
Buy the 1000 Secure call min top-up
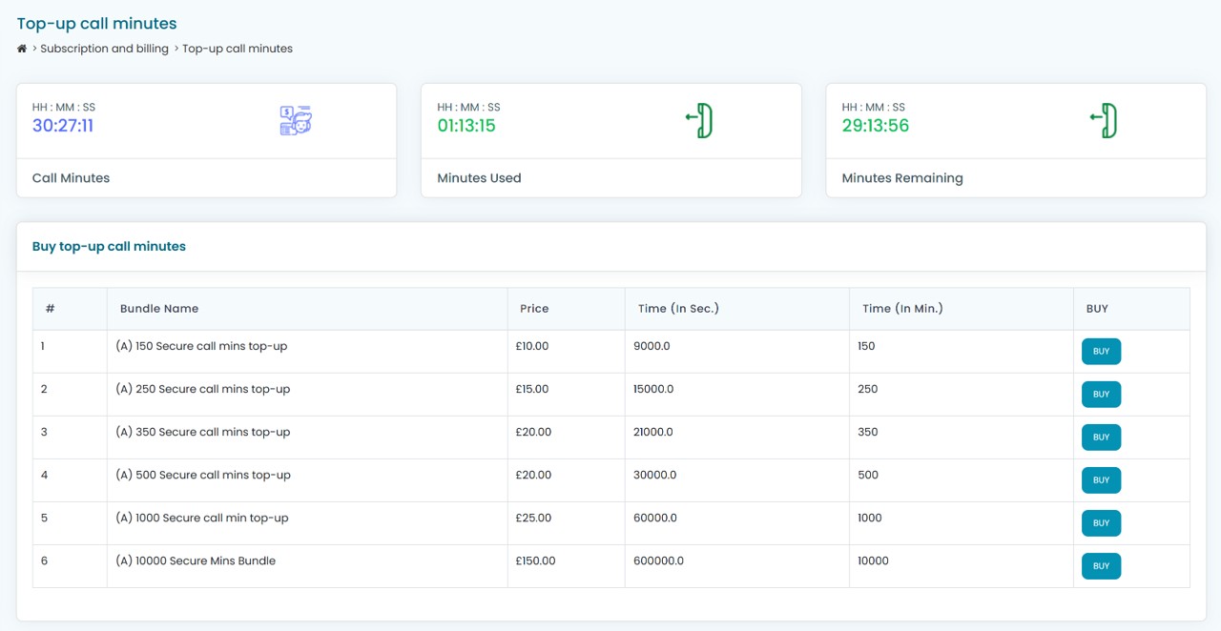point(1101,523)
